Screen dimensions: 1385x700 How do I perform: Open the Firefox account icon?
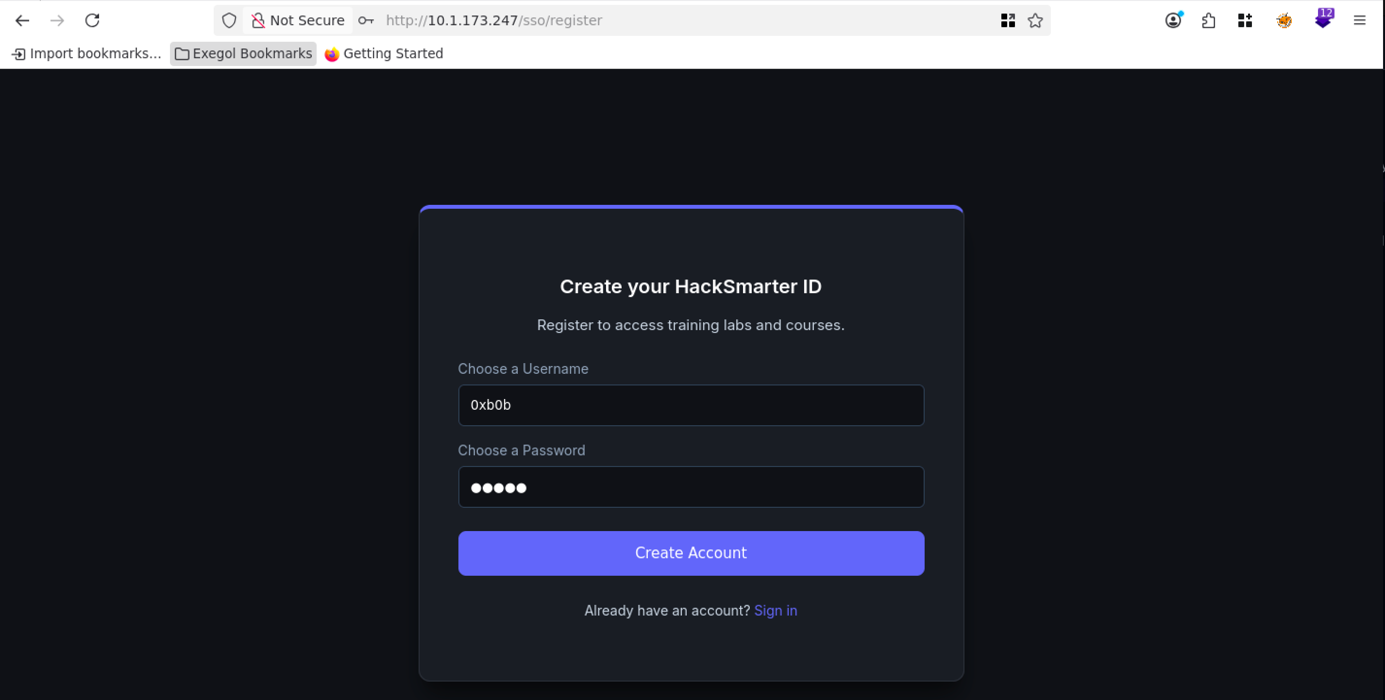(1173, 20)
